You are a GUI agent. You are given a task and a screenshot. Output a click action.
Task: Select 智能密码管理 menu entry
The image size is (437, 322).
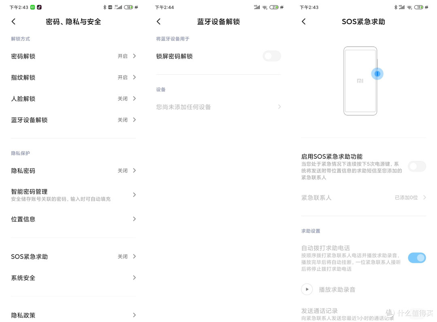[74, 195]
